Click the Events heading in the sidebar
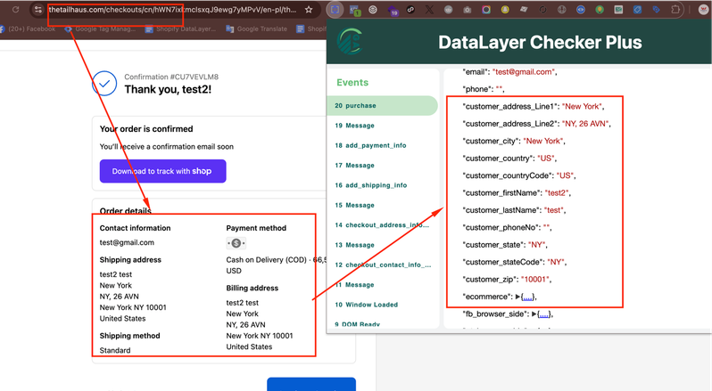The height and width of the screenshot is (391, 712). (x=352, y=83)
